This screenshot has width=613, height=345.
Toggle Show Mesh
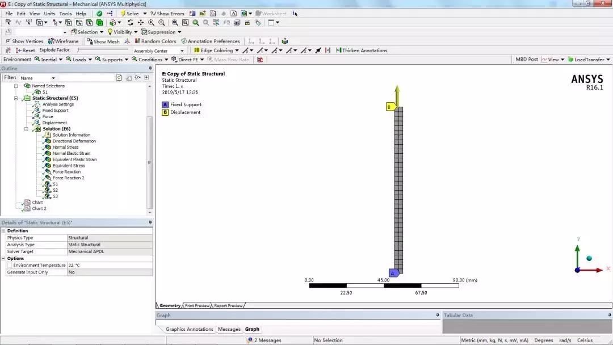coord(103,41)
